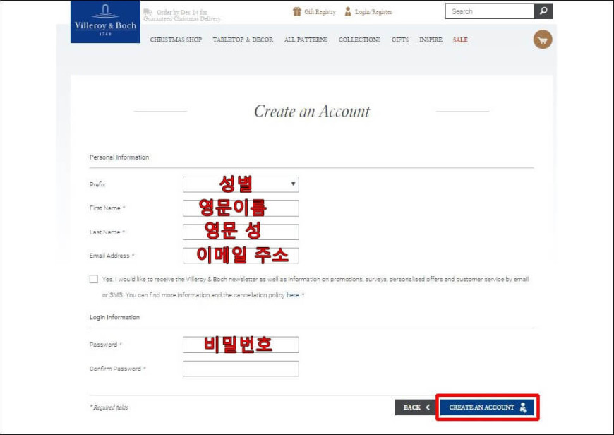Open the All Patterns menu
This screenshot has height=435, width=614.
306,40
